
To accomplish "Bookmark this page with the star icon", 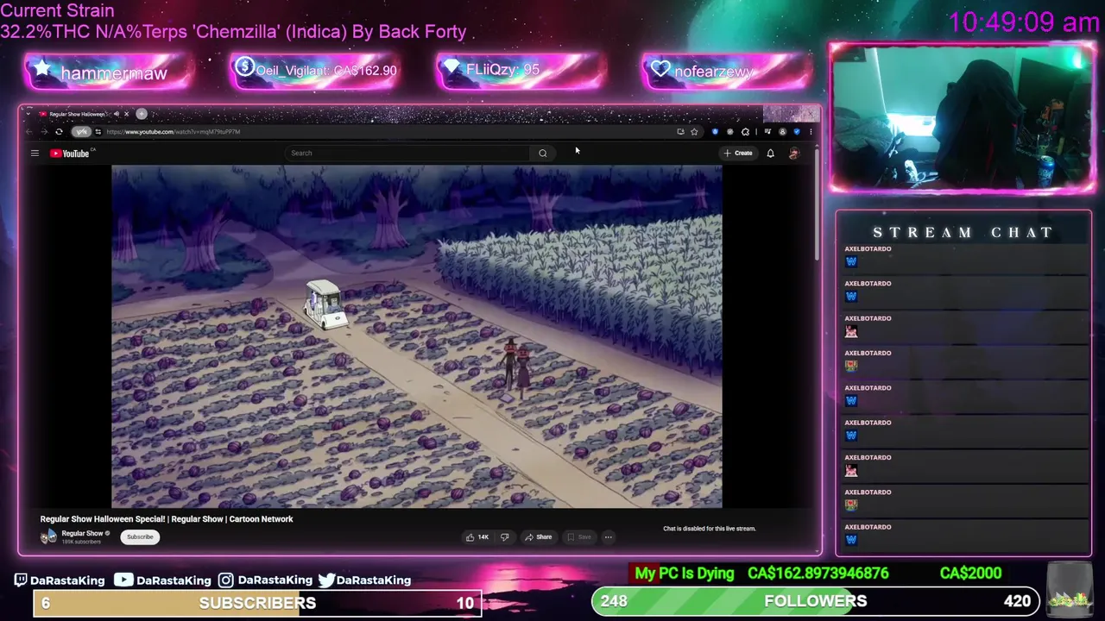I will click(694, 132).
